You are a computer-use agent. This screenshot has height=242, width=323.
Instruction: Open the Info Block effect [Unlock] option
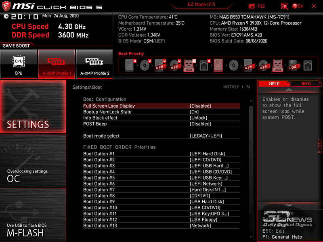click(199, 118)
